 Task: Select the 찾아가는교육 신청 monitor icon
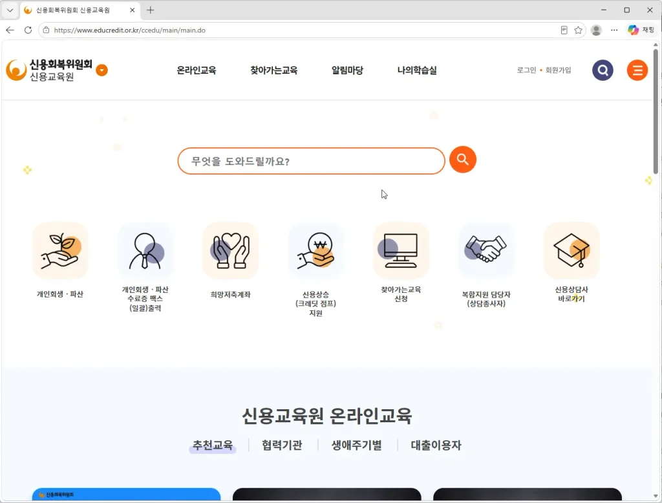click(x=401, y=250)
